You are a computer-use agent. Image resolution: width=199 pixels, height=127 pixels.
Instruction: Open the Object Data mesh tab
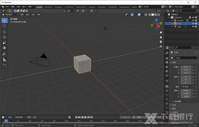coord(167,108)
